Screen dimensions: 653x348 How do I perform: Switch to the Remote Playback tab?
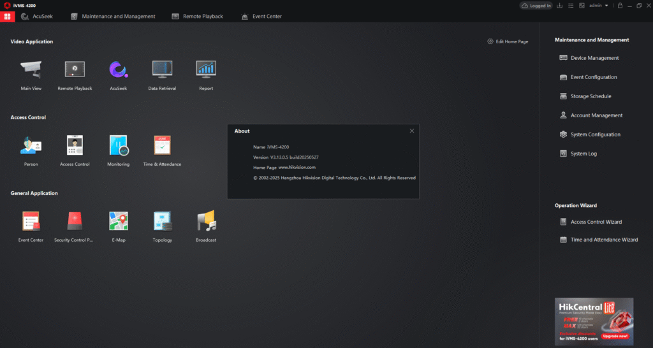click(198, 16)
